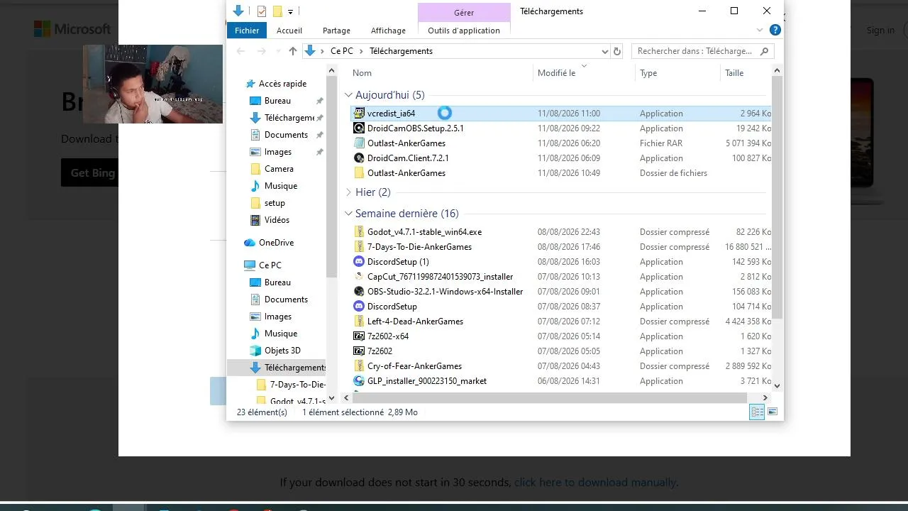
Task: Select the vcredist_ia64 application icon
Action: (359, 114)
